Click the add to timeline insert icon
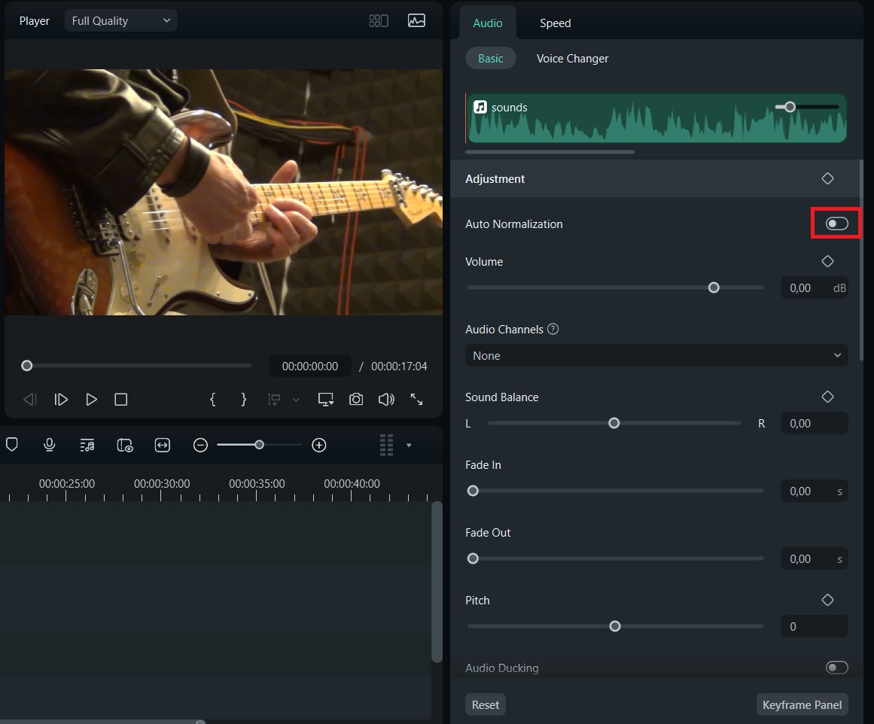The width and height of the screenshot is (874, 724). click(x=274, y=400)
